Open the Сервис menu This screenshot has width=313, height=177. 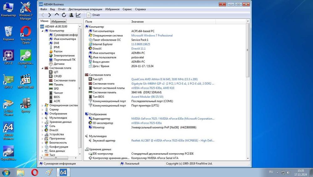(127, 9)
